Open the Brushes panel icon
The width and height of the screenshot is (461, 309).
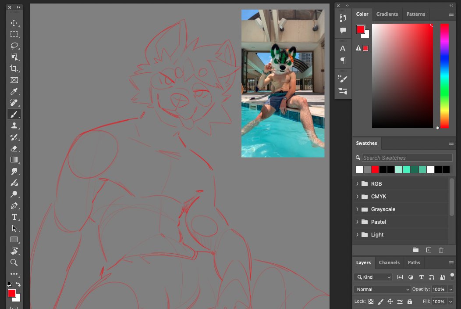pyautogui.click(x=343, y=79)
